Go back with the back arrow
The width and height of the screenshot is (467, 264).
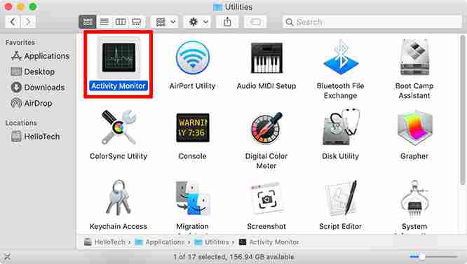click(13, 22)
